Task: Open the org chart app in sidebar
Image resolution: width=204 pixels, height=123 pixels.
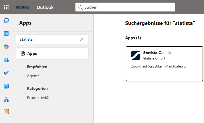Action: click(6, 99)
